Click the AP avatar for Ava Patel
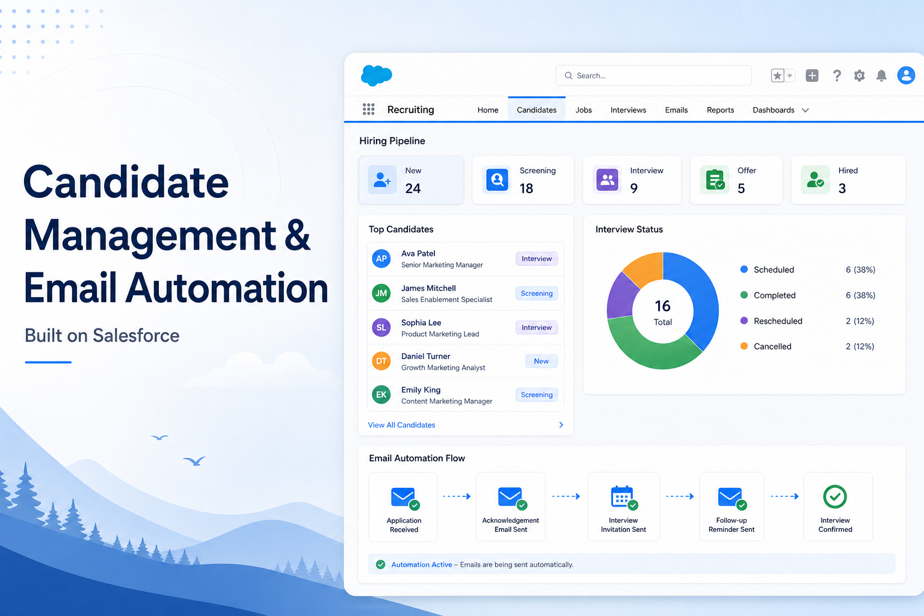 [x=381, y=259]
